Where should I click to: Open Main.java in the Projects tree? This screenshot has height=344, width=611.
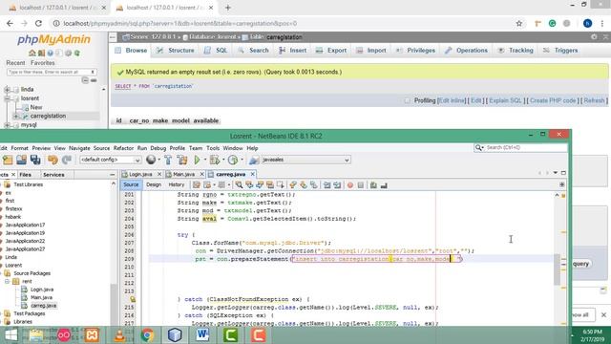pyautogui.click(x=41, y=297)
